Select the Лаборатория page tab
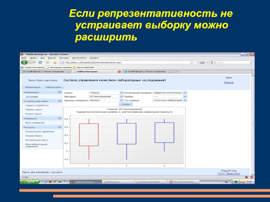Screen dimensions: 270x202 [53, 87]
